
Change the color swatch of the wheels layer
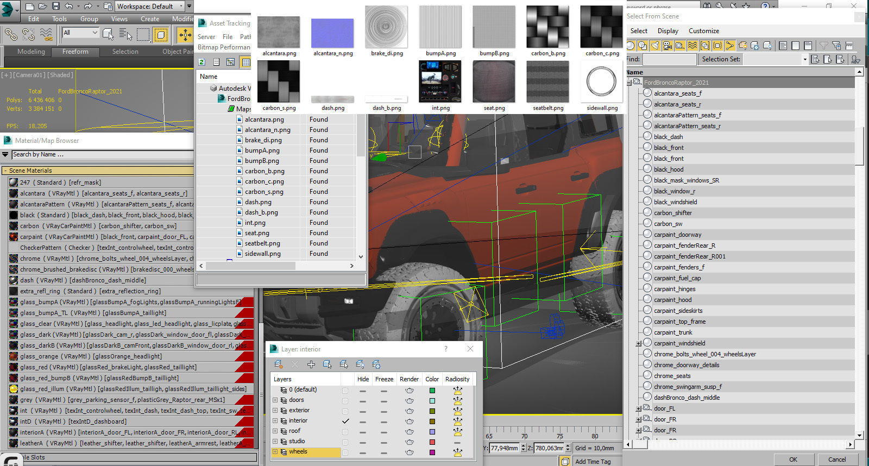tap(432, 452)
